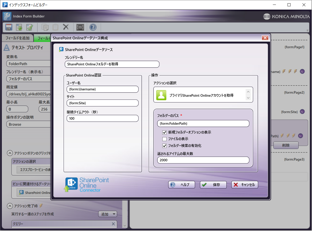Click the 接続タイムアウト field showing 100
This screenshot has height=231, width=312.
click(102, 118)
